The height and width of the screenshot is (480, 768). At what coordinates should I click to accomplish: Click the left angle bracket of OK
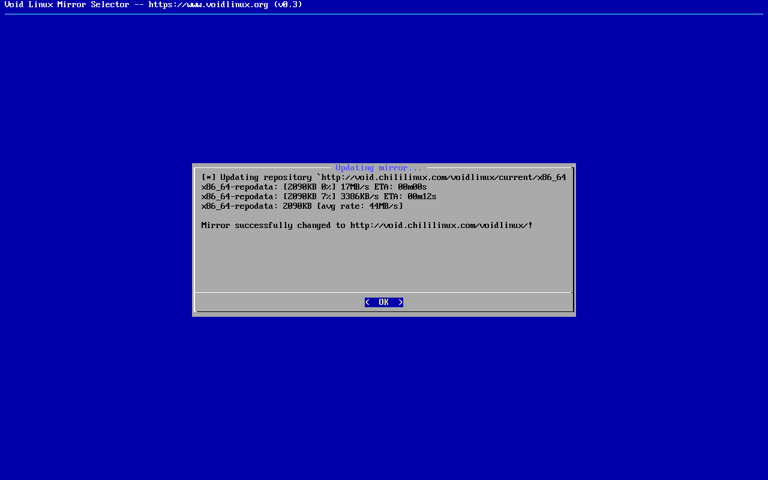tap(367, 302)
